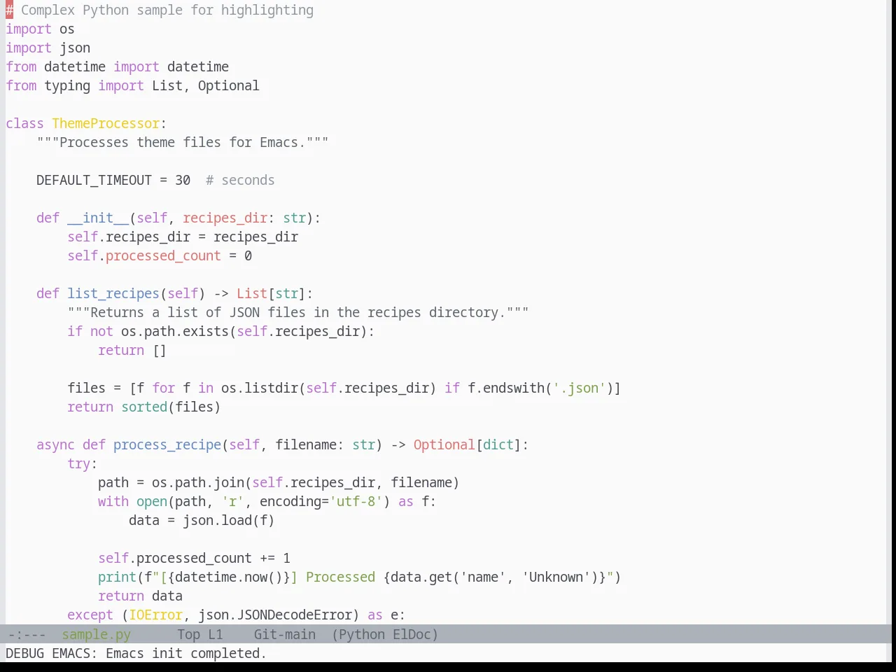
Task: Click DEFAULT_TIMEOUT constant name
Action: click(94, 181)
